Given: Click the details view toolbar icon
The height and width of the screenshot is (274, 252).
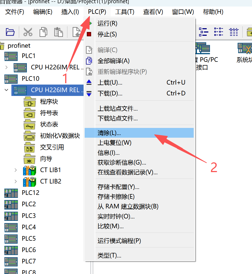Looking at the screenshot, I should [234, 32].
